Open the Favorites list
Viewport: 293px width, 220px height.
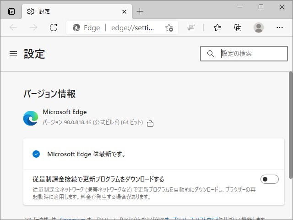pyautogui.click(x=217, y=27)
